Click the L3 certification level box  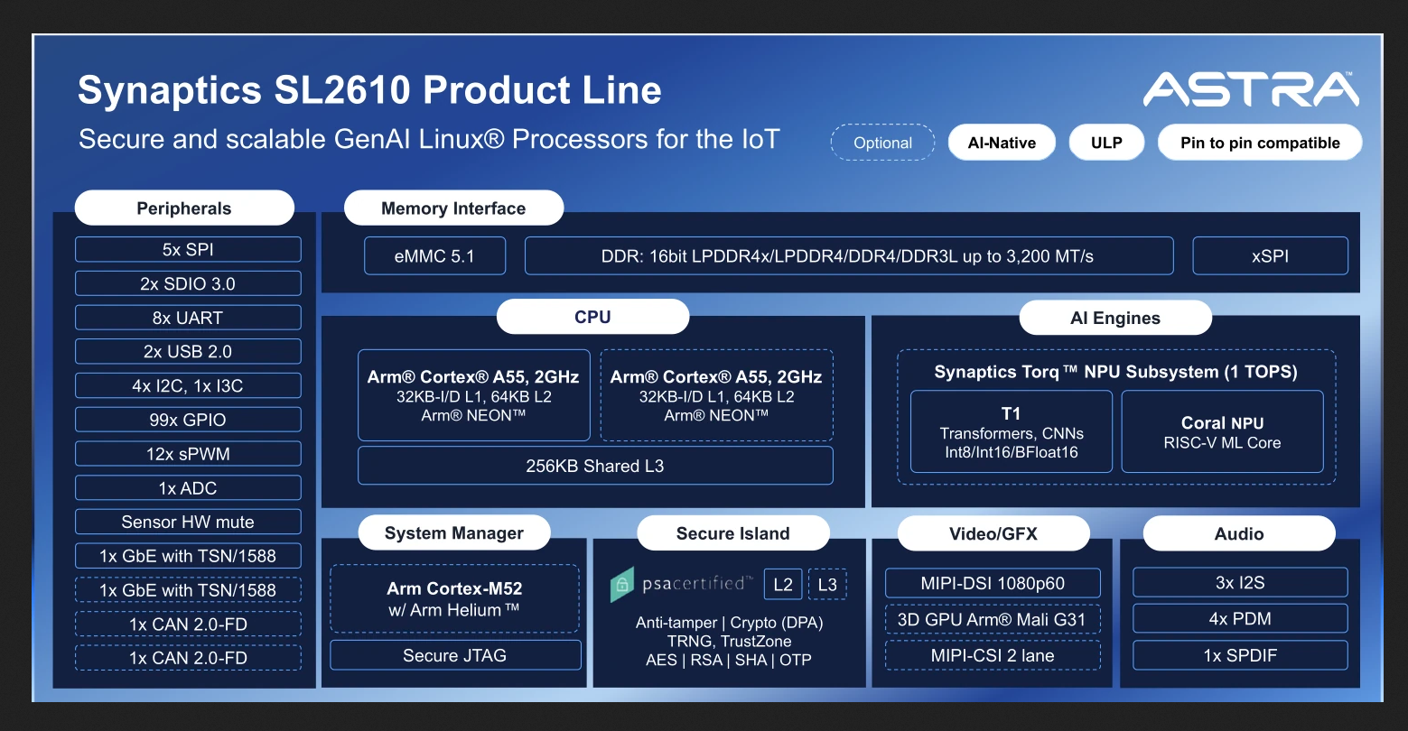pyautogui.click(x=827, y=585)
